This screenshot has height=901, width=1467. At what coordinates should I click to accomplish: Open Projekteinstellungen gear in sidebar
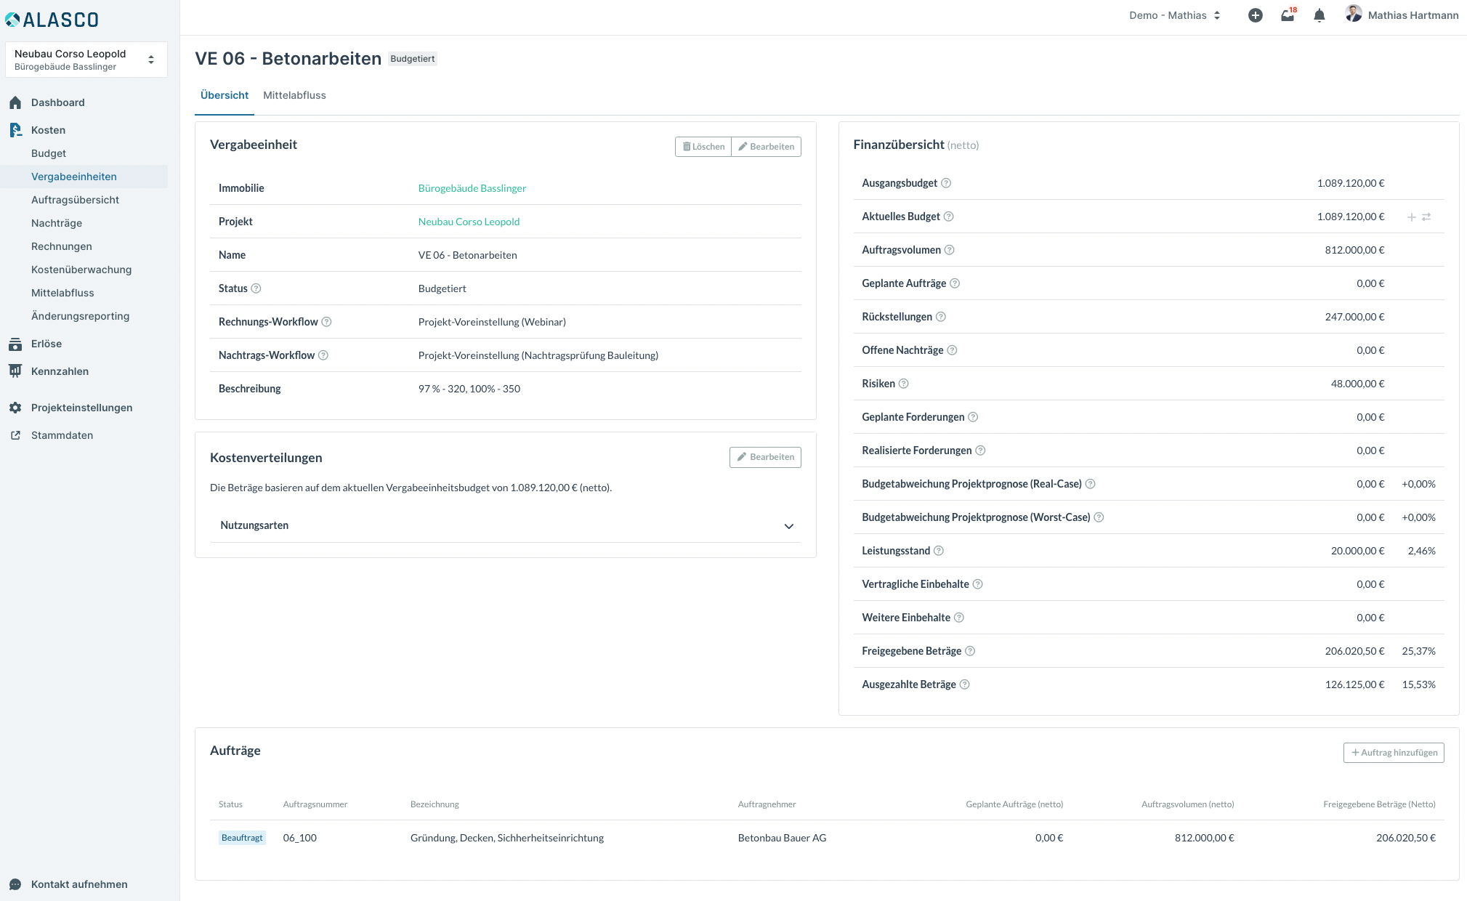tap(15, 408)
